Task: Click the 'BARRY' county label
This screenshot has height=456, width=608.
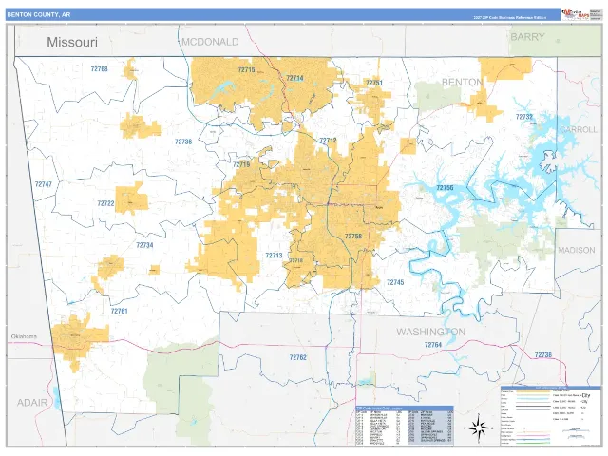Action: (528, 37)
